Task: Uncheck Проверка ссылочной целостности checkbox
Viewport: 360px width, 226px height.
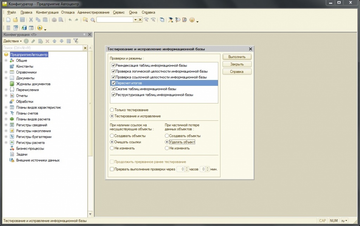Action: click(114, 77)
